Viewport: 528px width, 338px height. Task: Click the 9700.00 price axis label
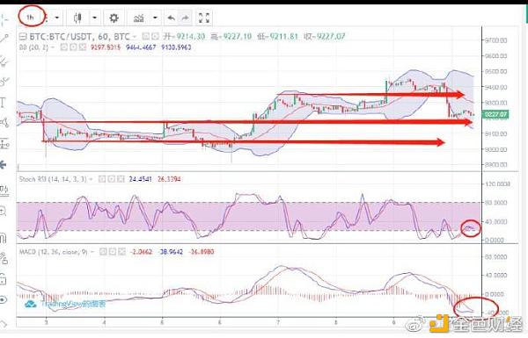click(x=495, y=40)
